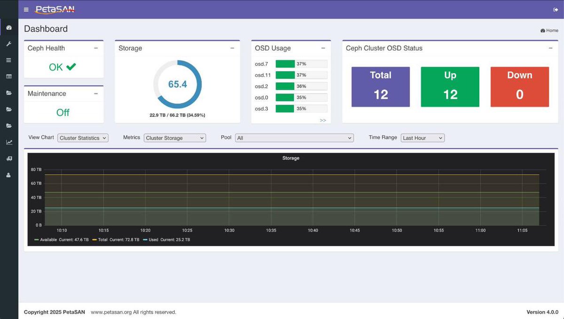Click the 80 TB y-axis label

pos(36,170)
